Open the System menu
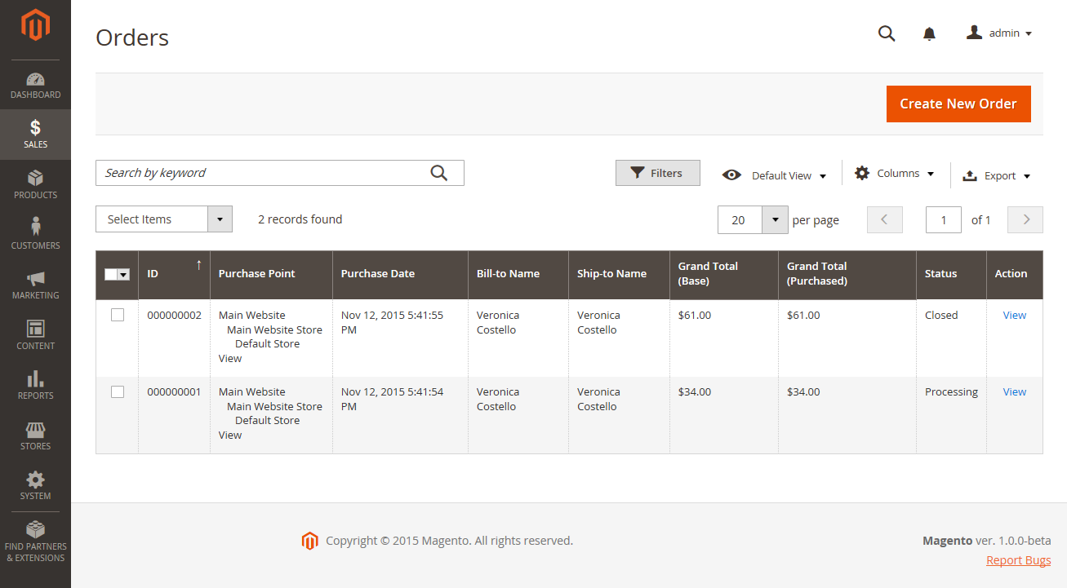 tap(35, 486)
